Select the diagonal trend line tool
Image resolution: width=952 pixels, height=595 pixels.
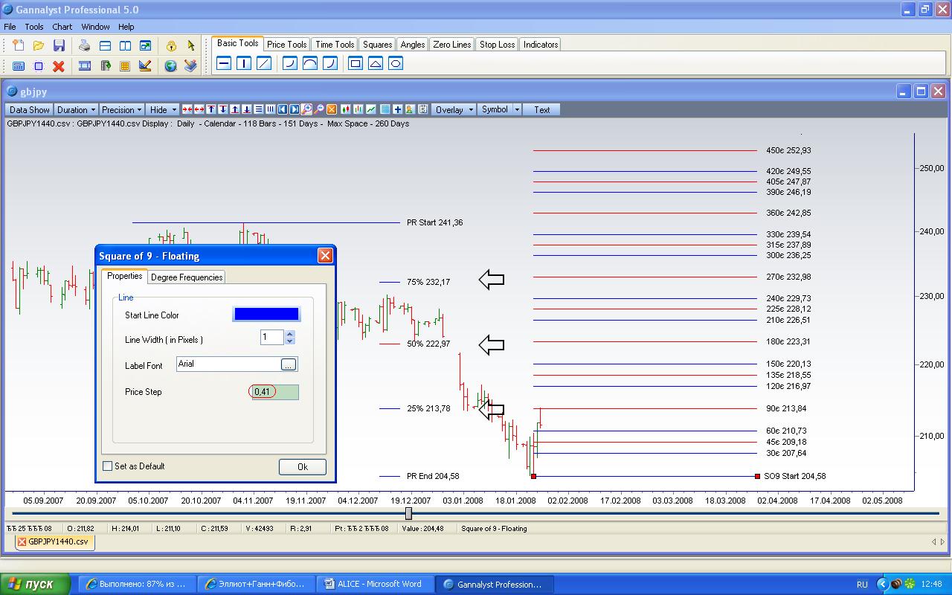coord(263,63)
